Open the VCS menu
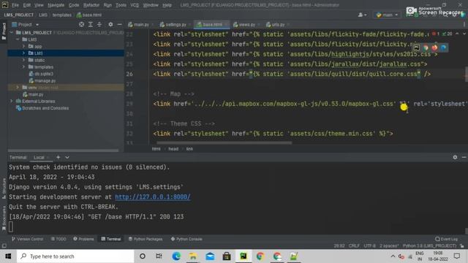468x263 pixels. (135, 5)
